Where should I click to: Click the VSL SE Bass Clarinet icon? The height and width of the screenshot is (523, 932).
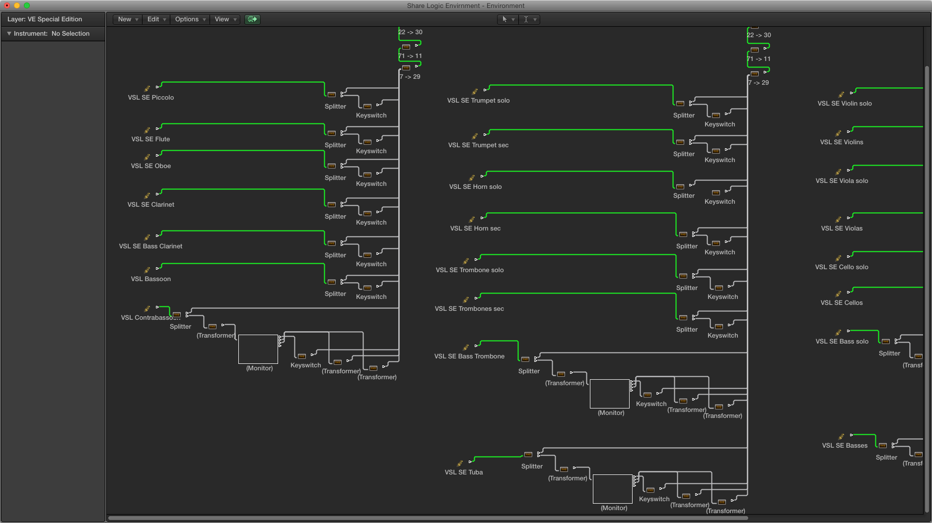tap(147, 238)
